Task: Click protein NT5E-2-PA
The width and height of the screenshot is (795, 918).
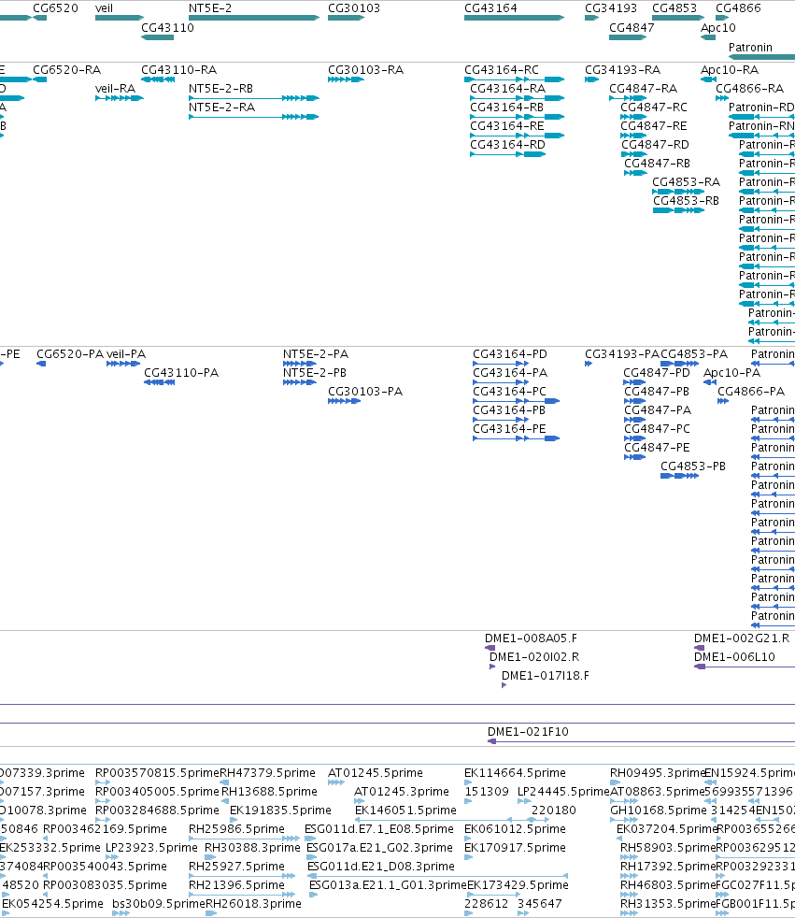Action: (300, 365)
